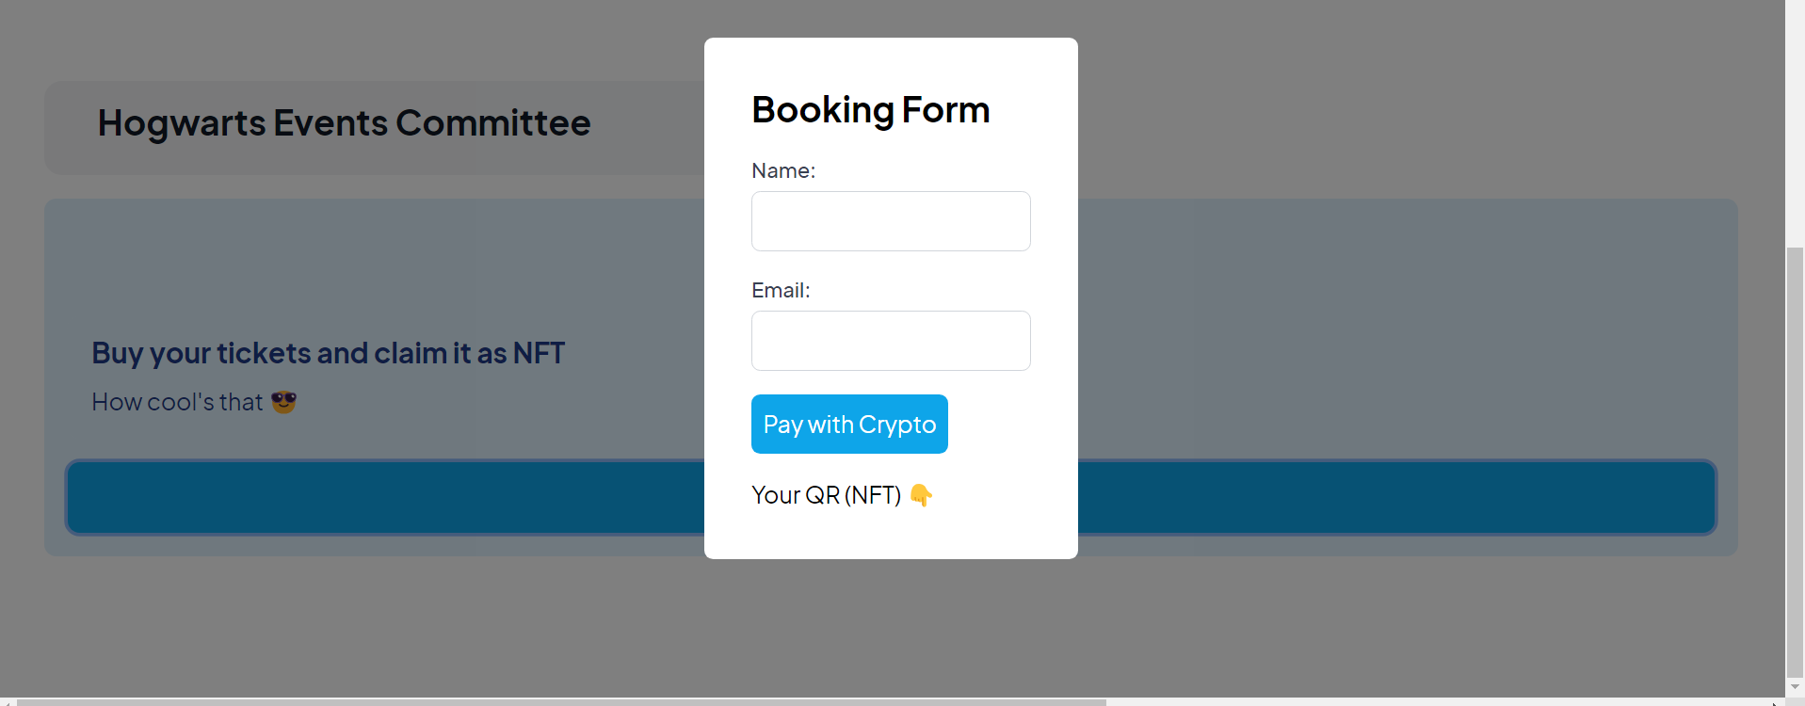Focus the Email input field

891,341
